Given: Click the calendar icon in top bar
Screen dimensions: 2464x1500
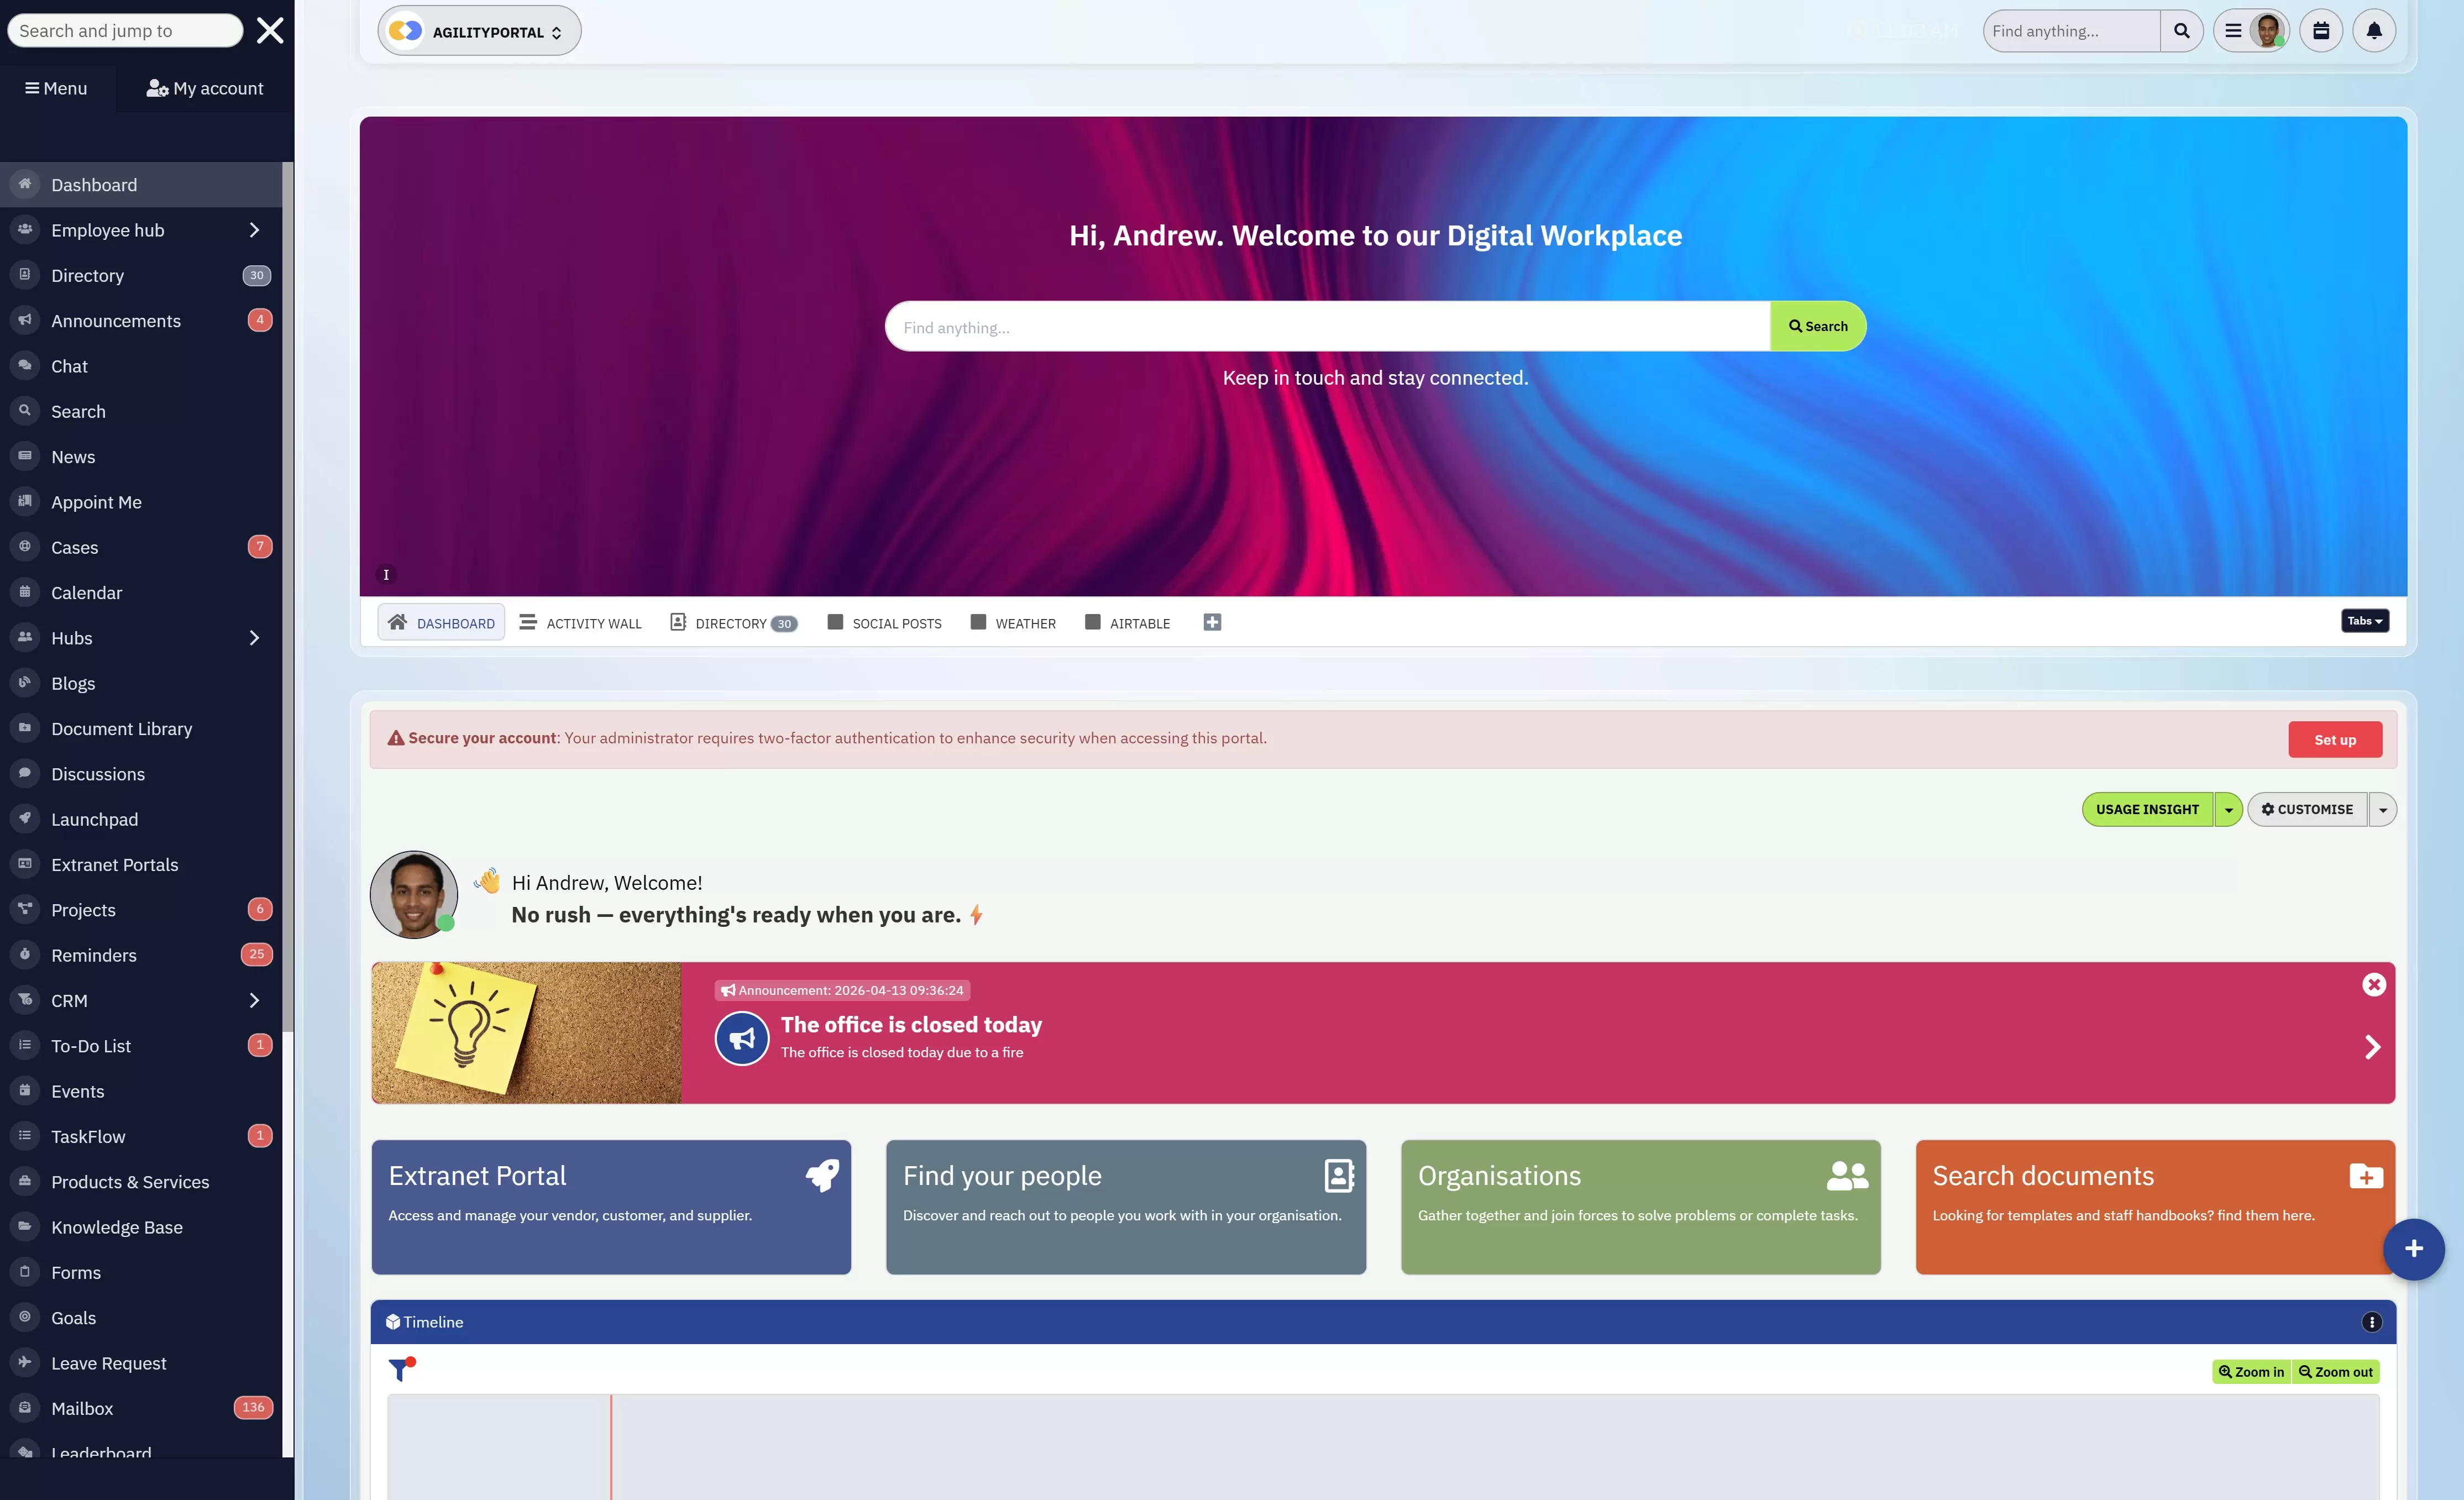Looking at the screenshot, I should coord(2320,31).
